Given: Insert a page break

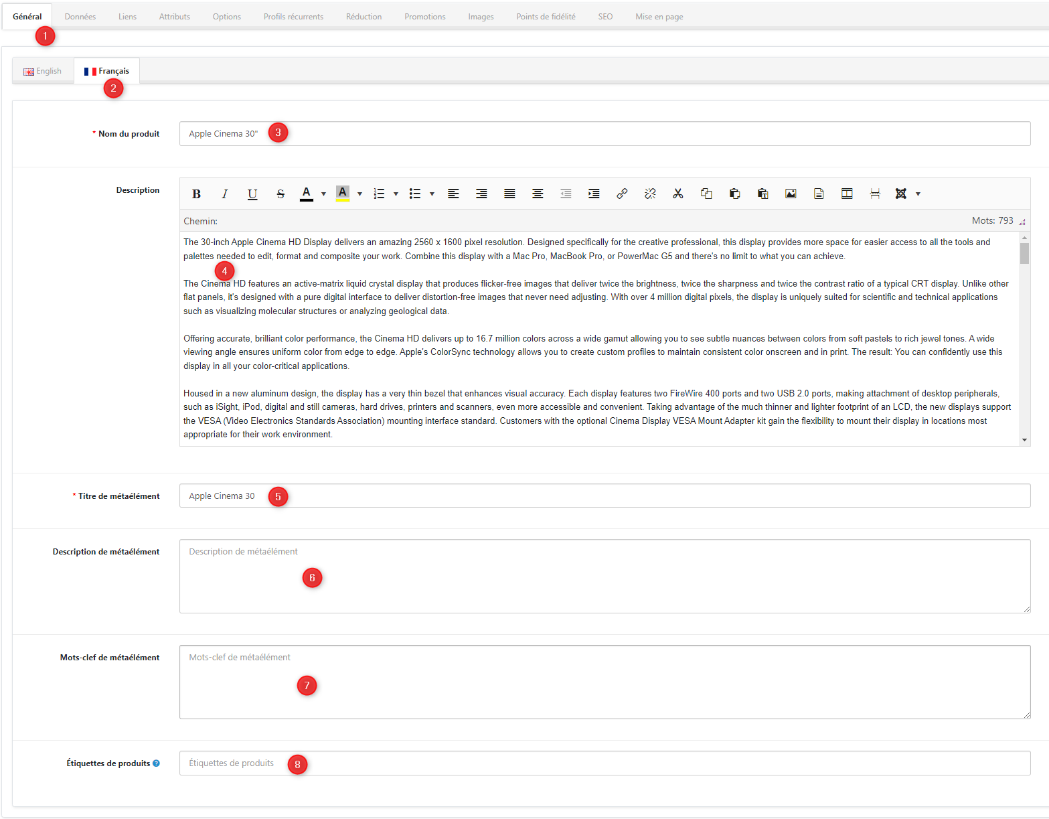Looking at the screenshot, I should coord(875,194).
